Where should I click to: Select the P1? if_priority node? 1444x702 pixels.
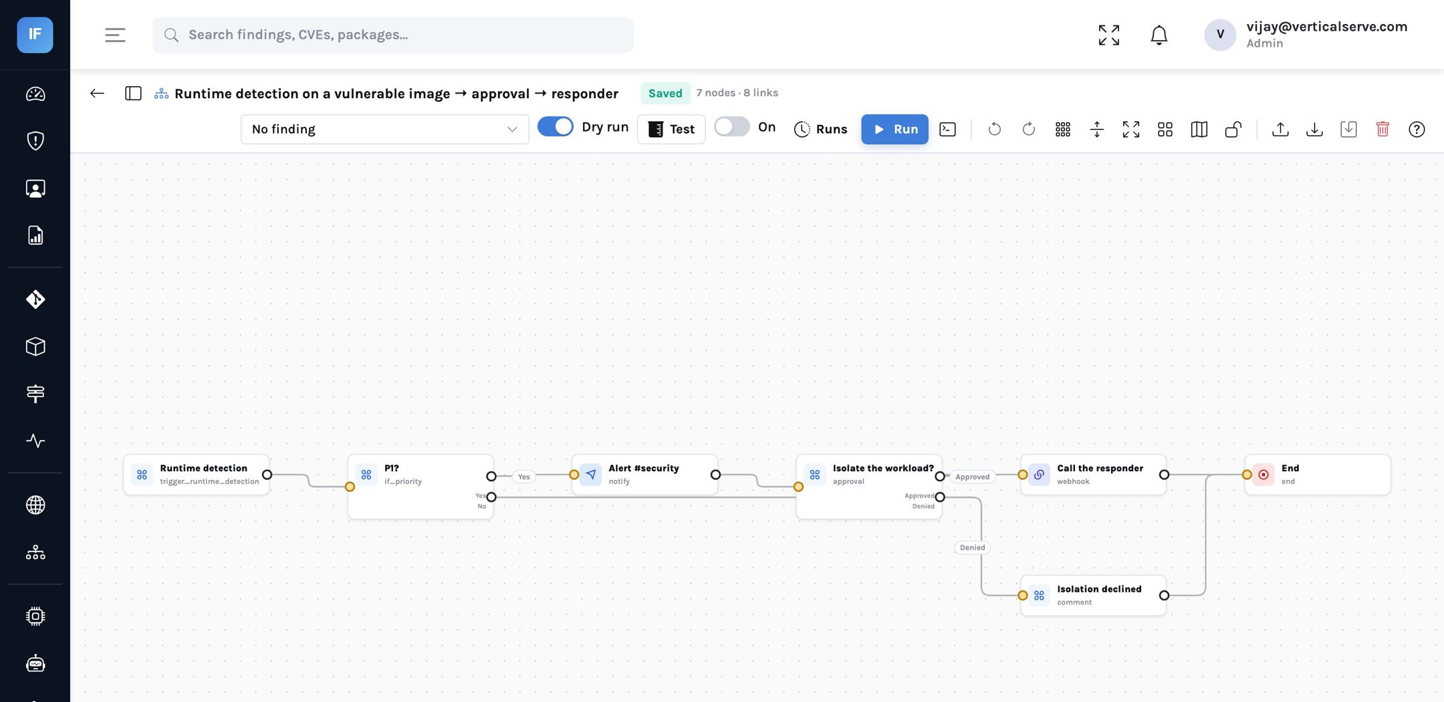coord(420,486)
